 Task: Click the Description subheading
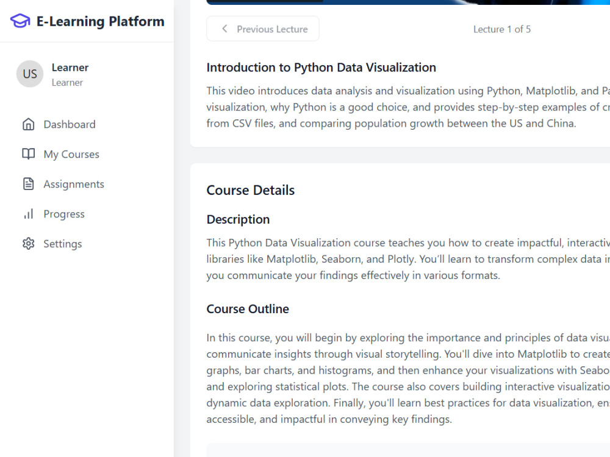(x=238, y=219)
